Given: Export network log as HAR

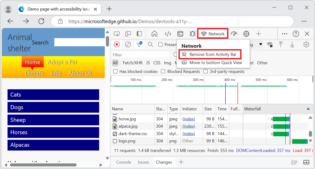Looking at the screenshot, I should click(292, 44).
